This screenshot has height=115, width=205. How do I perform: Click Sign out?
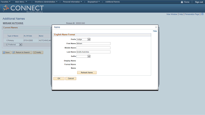pos(199,2)
